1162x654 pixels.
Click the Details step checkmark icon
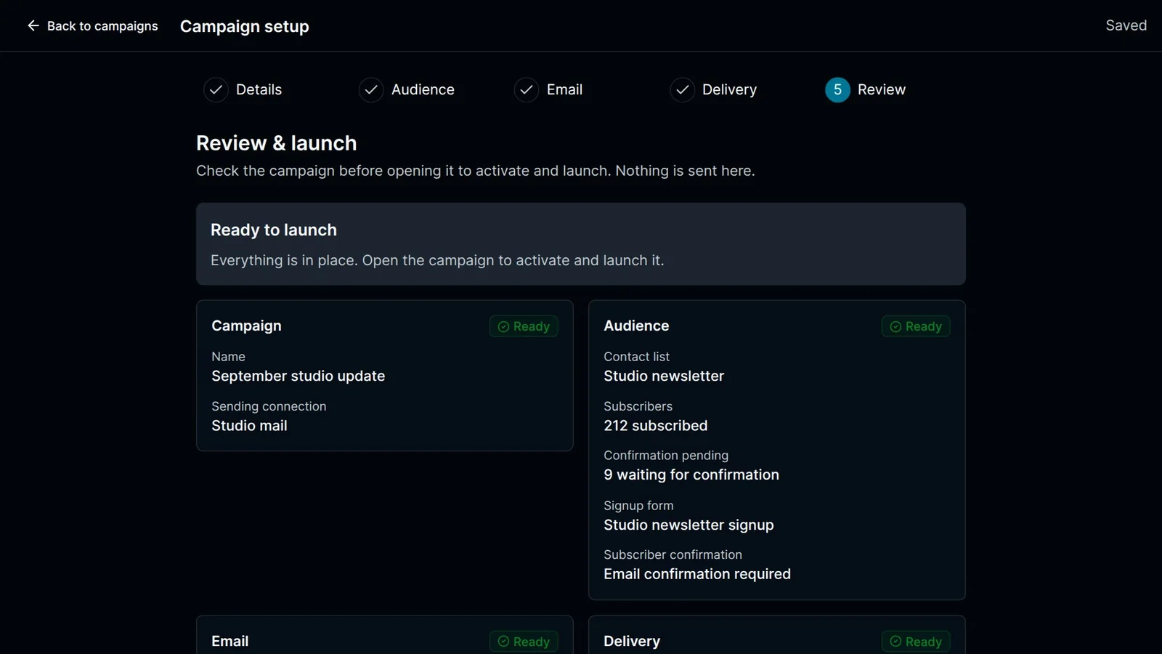[x=216, y=90]
